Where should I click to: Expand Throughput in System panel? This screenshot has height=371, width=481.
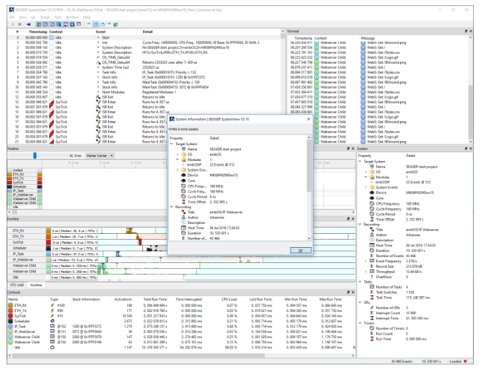(x=365, y=272)
